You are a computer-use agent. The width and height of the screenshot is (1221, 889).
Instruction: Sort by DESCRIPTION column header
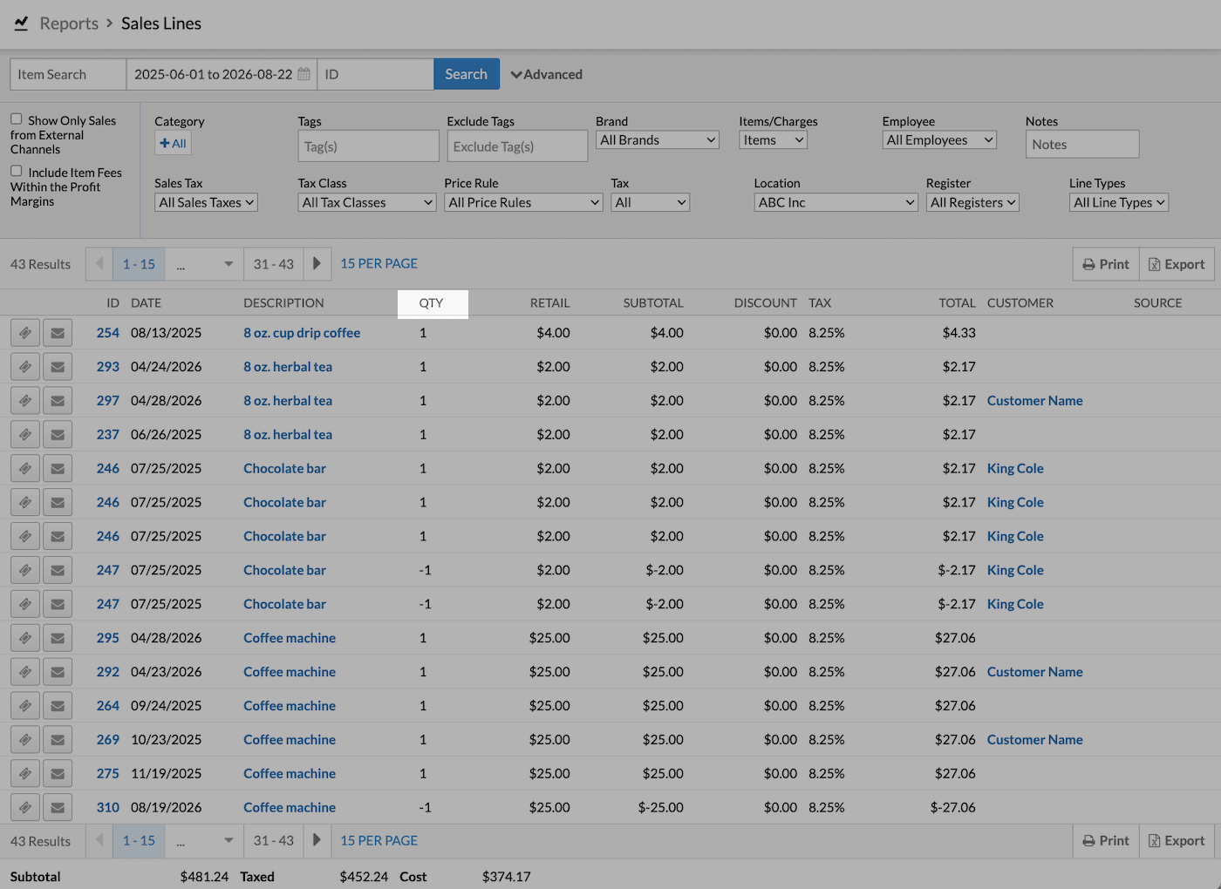(283, 303)
